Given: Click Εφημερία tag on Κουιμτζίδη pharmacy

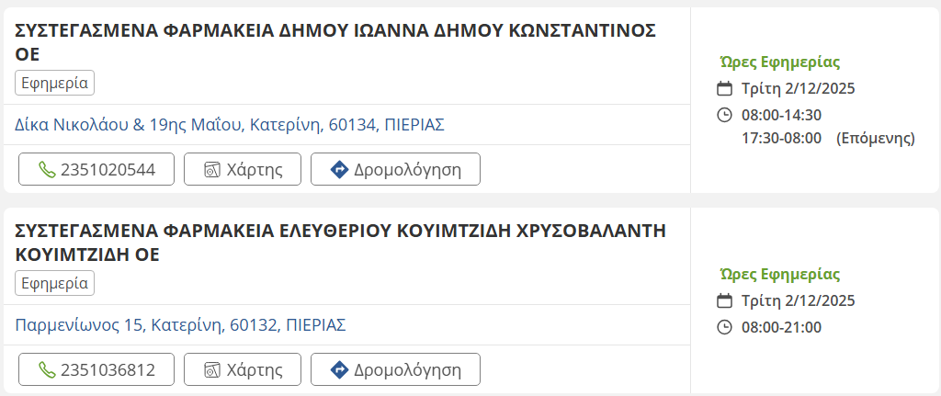Looking at the screenshot, I should click(x=55, y=283).
